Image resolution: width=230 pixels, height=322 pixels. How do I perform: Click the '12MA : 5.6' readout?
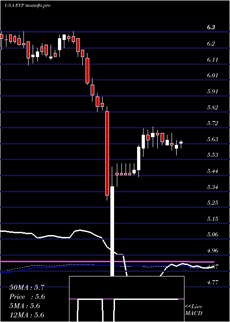pos(27,315)
